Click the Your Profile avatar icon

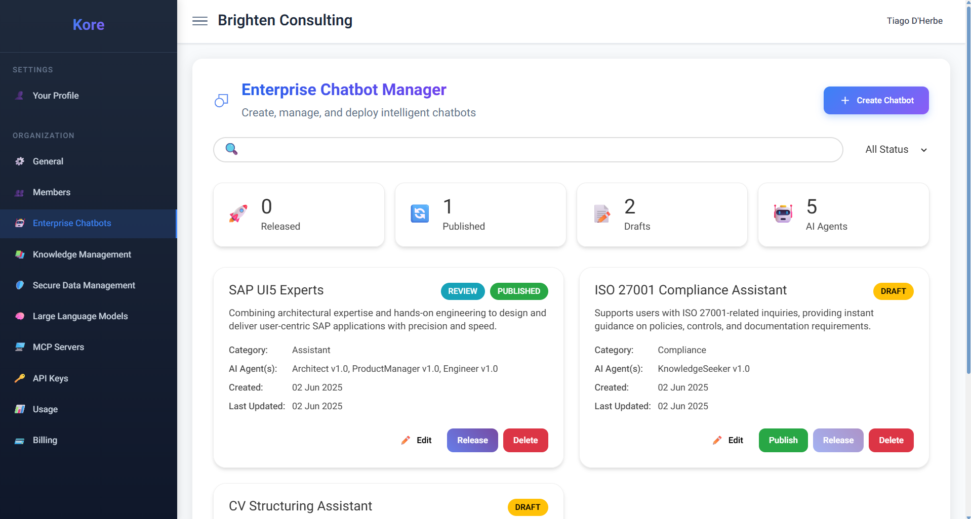[20, 96]
